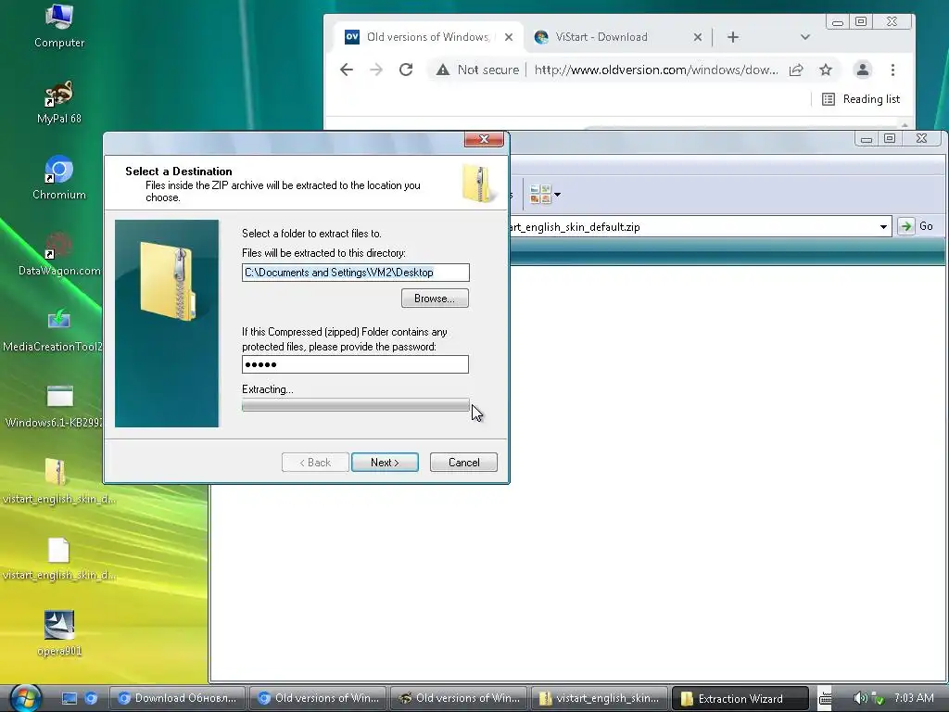
Task: Click the volume icon in system tray
Action: (859, 698)
